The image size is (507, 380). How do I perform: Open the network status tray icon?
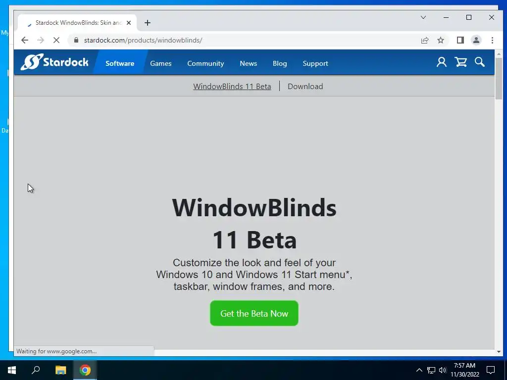coord(431,370)
